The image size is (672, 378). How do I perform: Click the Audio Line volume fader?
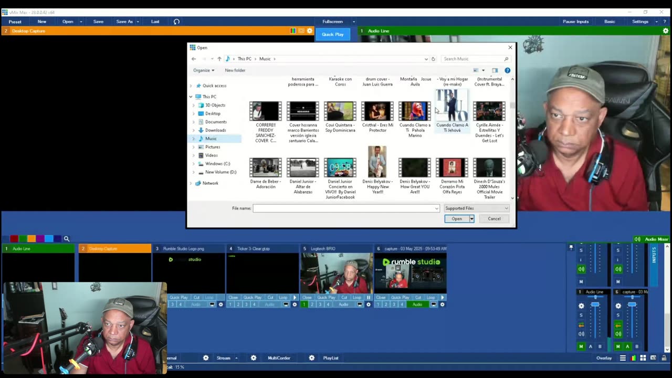tap(595, 304)
